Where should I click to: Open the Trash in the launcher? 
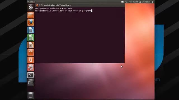pos(30,95)
